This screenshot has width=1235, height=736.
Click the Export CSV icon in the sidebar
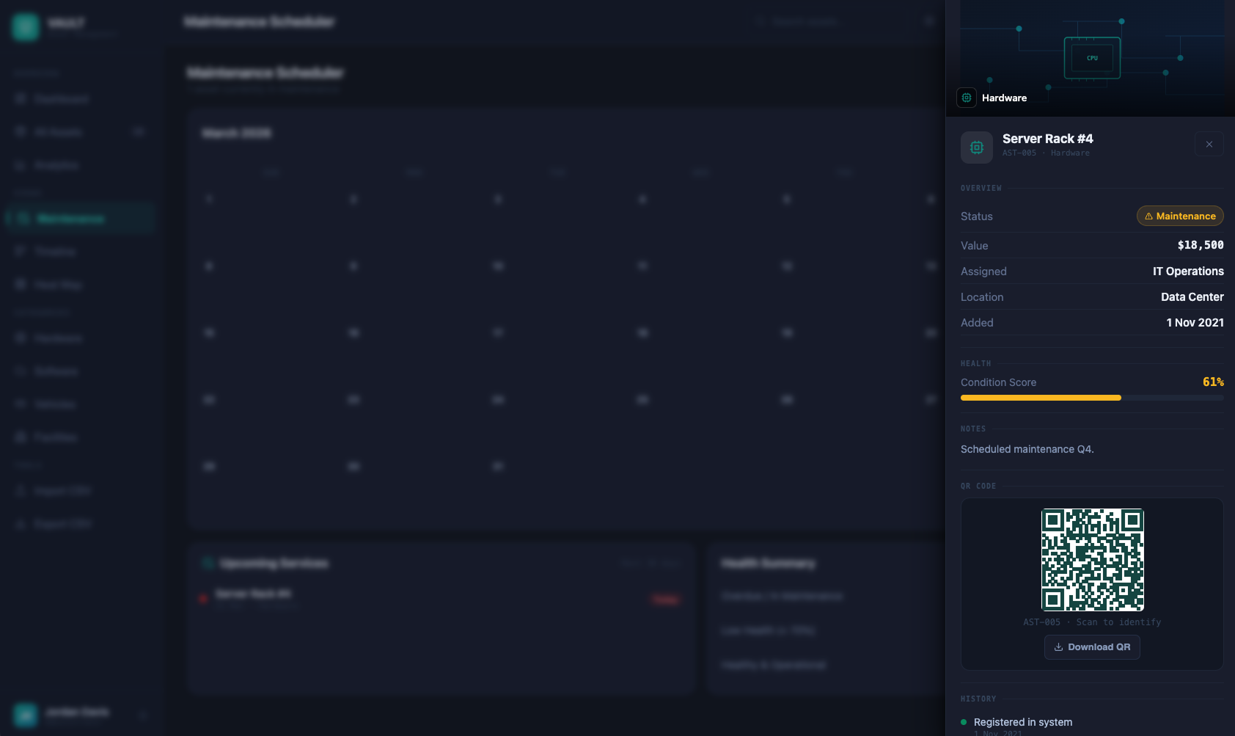pyautogui.click(x=21, y=524)
